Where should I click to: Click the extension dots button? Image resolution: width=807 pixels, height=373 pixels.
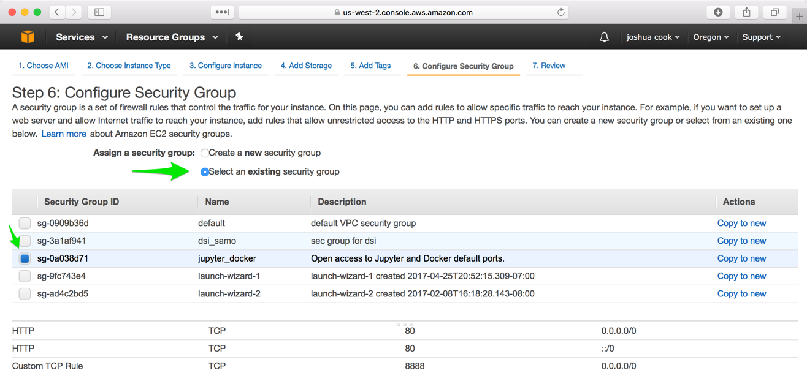pyautogui.click(x=222, y=12)
